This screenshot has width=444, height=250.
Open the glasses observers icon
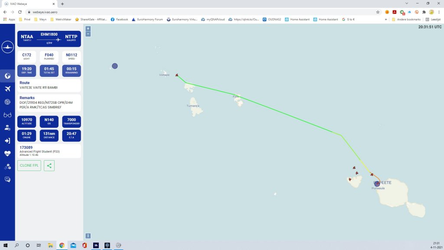click(x=7, y=115)
